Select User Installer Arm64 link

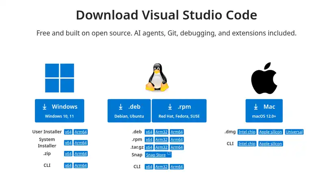(81, 132)
